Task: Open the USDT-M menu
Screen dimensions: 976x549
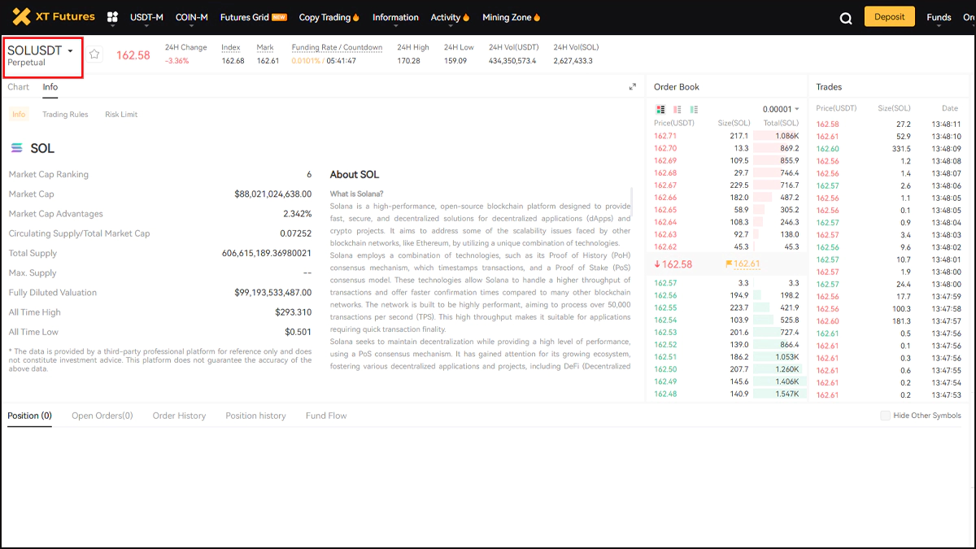Action: [147, 17]
